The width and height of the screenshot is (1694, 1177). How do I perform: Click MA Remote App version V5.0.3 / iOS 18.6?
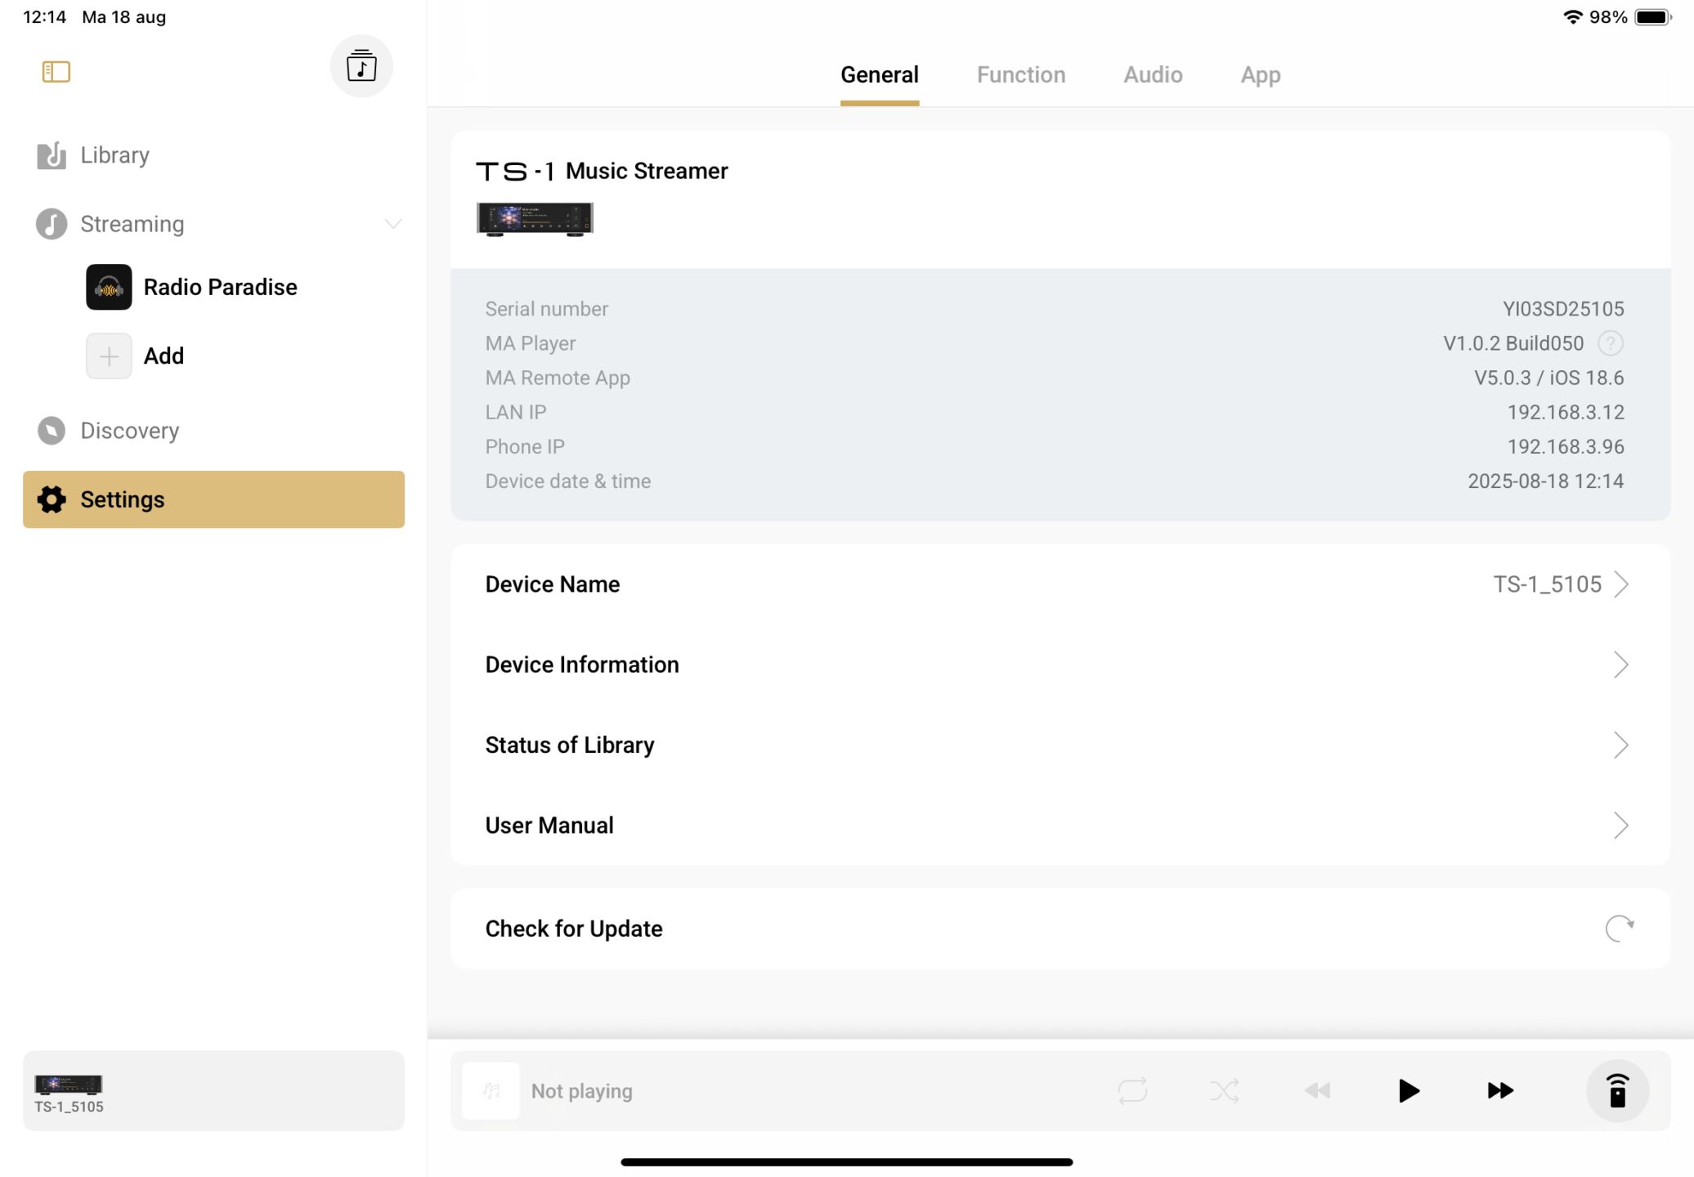(x=1549, y=378)
